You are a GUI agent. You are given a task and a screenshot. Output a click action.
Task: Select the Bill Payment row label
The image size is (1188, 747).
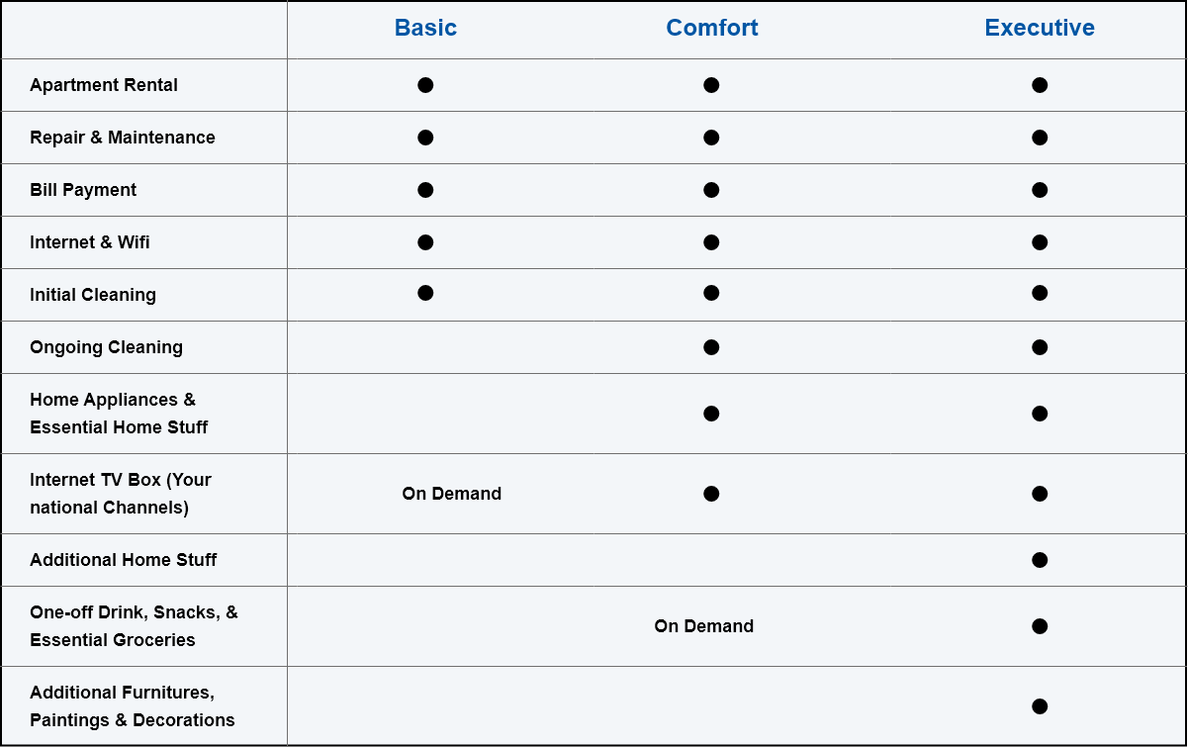pos(83,190)
